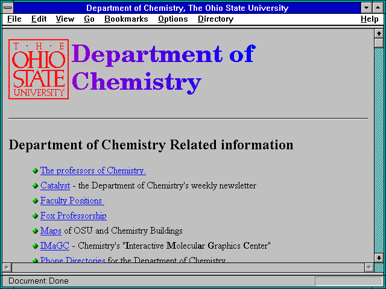386x289 pixels.
Task: Open the Phone Directories link
Action: (73, 259)
